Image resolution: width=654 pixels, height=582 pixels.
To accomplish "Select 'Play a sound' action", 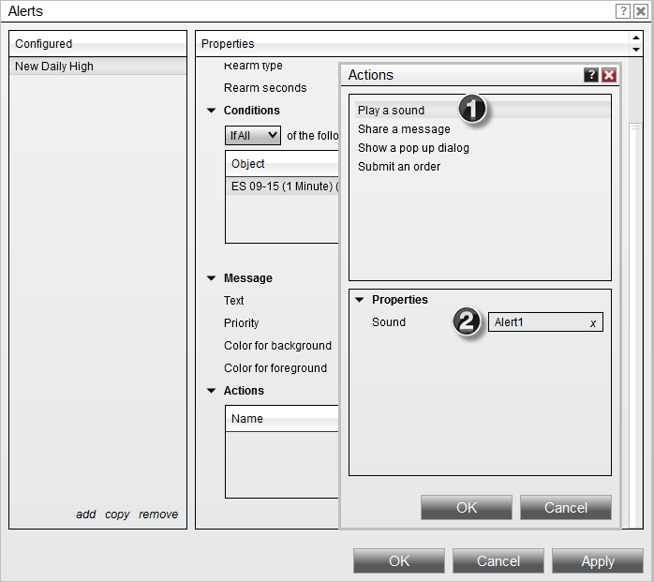I will pos(391,111).
